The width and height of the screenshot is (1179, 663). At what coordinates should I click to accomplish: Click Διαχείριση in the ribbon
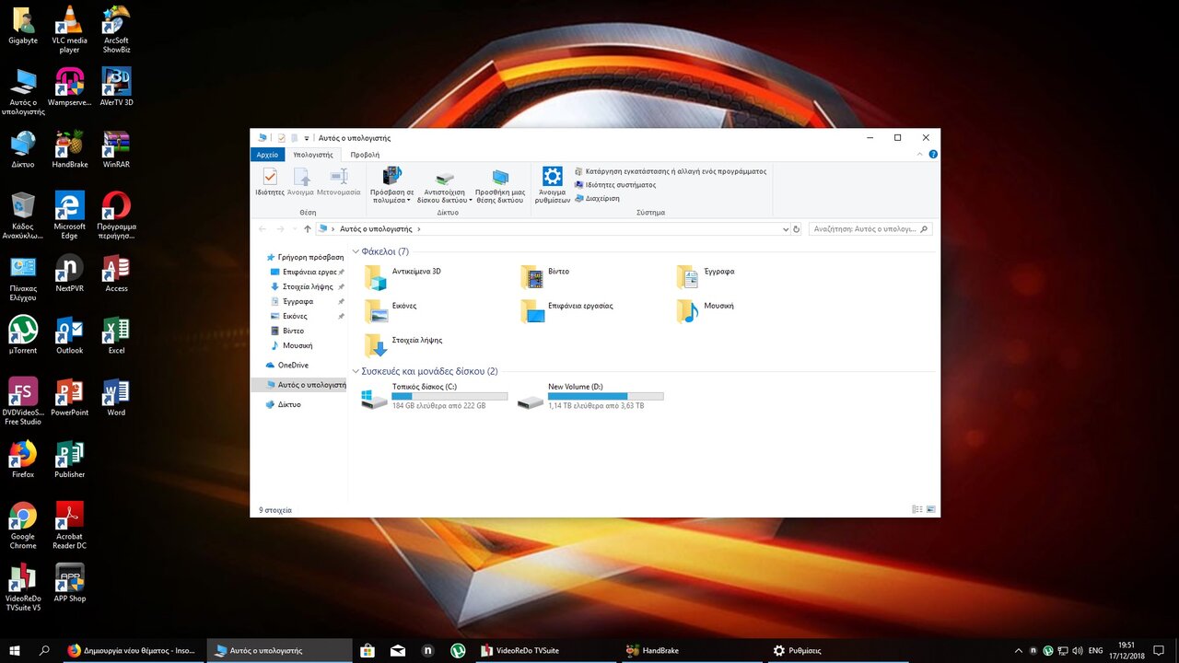click(x=601, y=199)
